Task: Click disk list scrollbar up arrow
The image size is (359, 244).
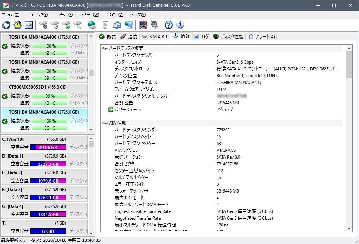Action: 91,36
